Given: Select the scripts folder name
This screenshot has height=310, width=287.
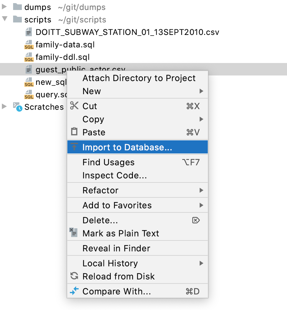Looking at the screenshot, I should (38, 20).
